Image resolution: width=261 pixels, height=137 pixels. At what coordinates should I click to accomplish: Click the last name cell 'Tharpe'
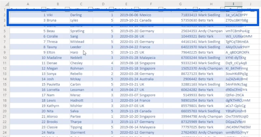81,122
